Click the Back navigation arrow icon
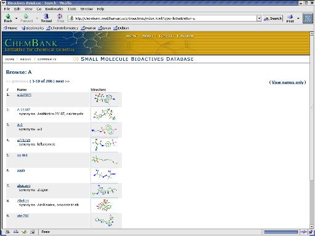 point(8,16)
